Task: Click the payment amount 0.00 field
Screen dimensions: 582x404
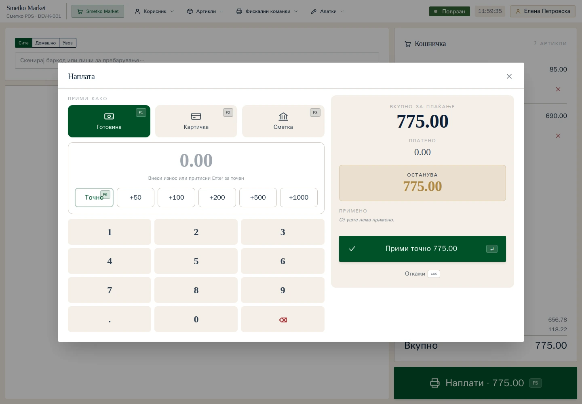Action: (x=196, y=160)
